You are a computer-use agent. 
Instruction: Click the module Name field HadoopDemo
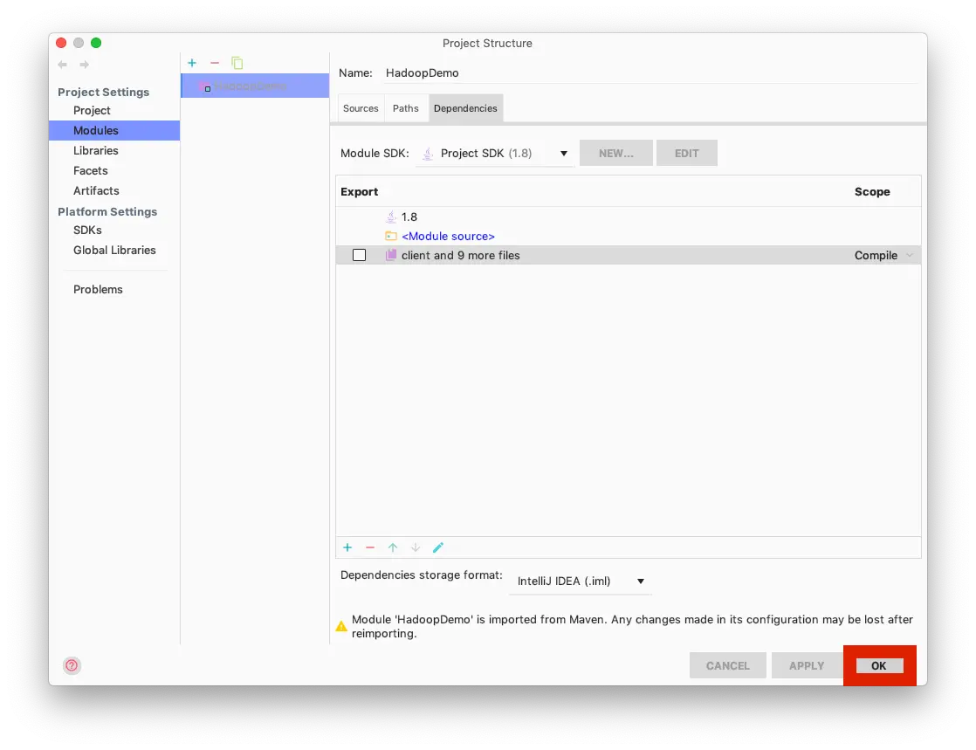(x=650, y=72)
